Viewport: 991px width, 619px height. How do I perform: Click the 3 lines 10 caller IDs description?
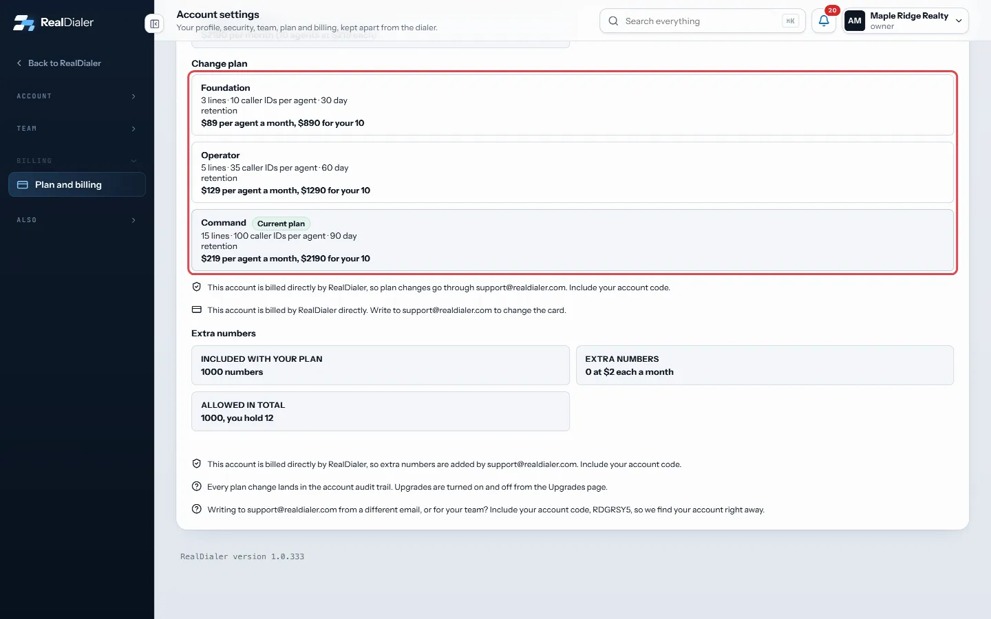tap(274, 105)
